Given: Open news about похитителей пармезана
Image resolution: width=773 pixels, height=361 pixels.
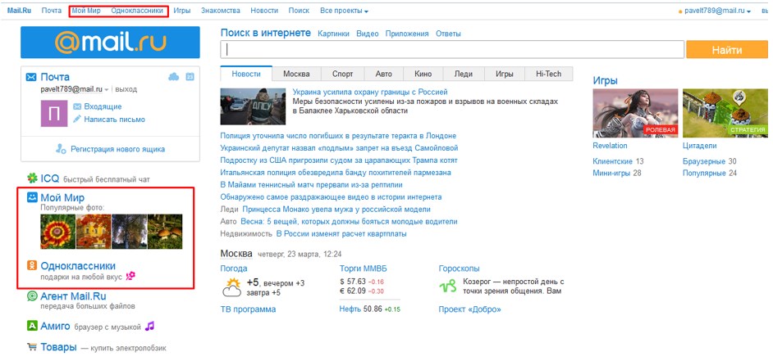Looking at the screenshot, I should pyautogui.click(x=336, y=173).
